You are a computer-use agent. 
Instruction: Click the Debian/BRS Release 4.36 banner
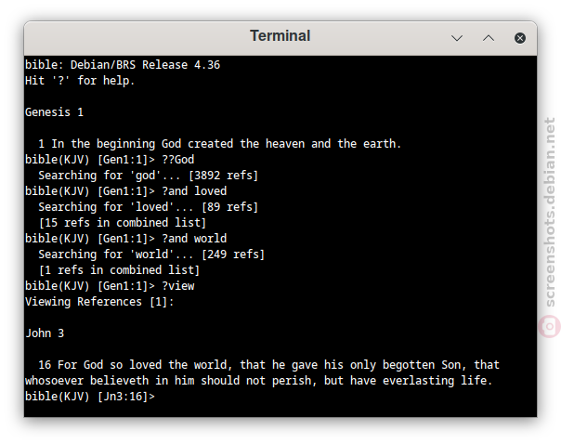point(123,65)
